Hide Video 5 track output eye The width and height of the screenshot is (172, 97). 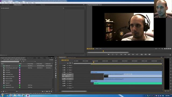click(63, 65)
